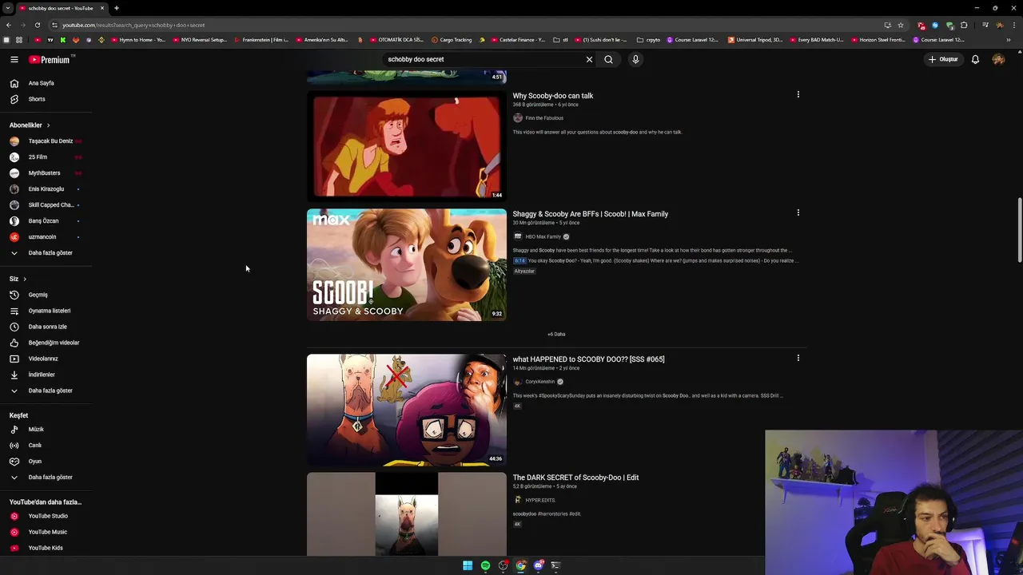The image size is (1023, 575).
Task: Open the what HAPPENED to SCOOBY DOO title
Action: 588,359
